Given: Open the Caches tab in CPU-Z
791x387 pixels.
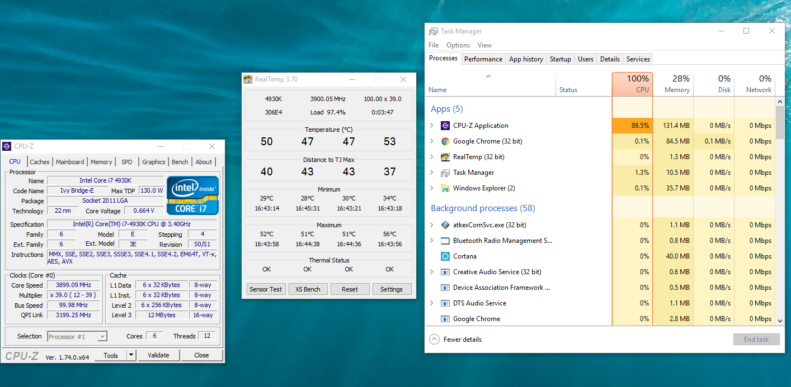Looking at the screenshot, I should [x=40, y=162].
